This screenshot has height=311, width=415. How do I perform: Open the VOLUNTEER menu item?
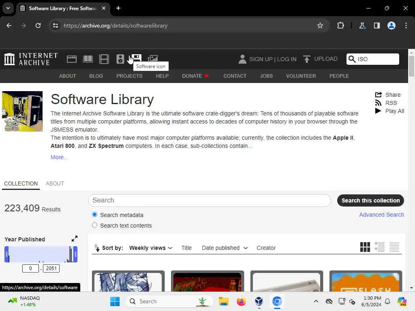pyautogui.click(x=301, y=76)
